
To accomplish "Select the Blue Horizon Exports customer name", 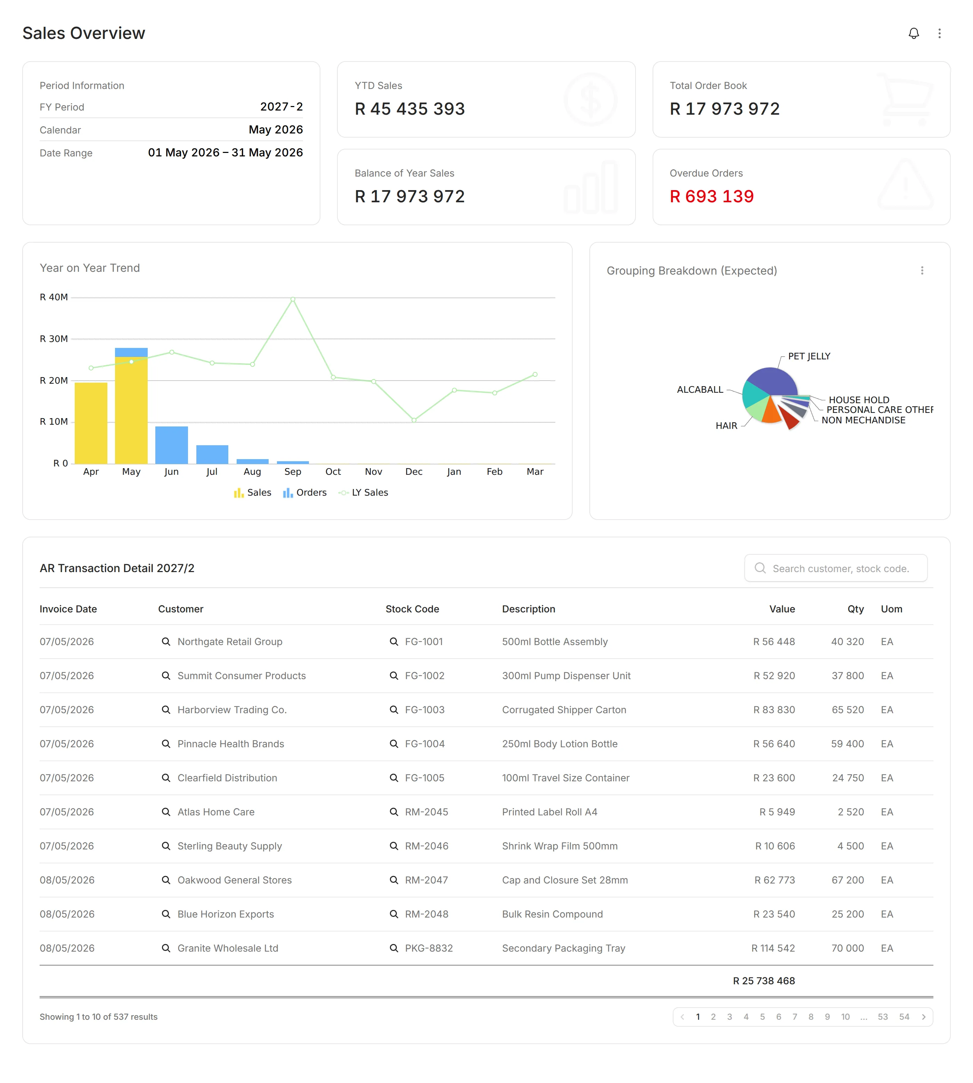I will pos(226,914).
